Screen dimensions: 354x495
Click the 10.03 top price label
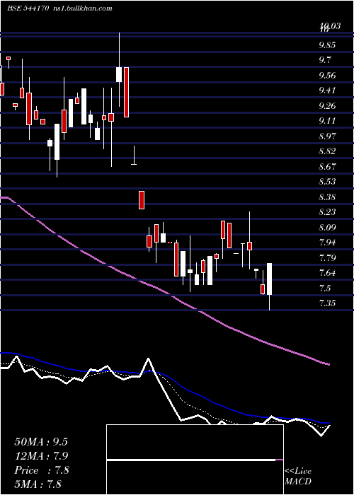tap(330, 26)
